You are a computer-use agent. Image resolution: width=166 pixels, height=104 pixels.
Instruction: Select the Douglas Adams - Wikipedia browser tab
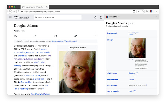point(35,7)
